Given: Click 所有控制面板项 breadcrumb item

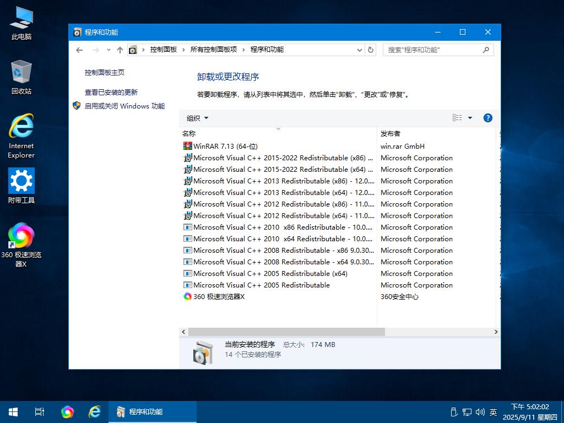Looking at the screenshot, I should (x=214, y=50).
